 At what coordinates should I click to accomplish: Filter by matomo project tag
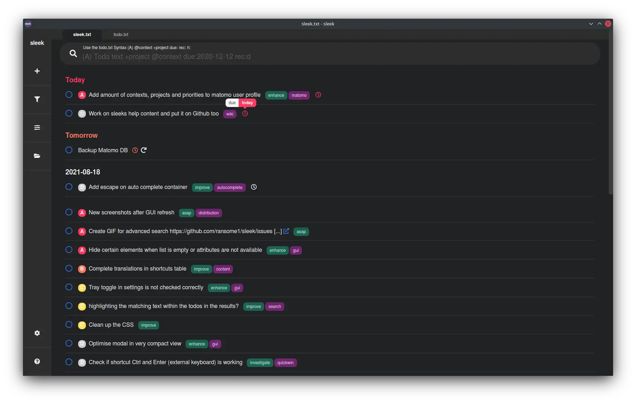coord(299,95)
